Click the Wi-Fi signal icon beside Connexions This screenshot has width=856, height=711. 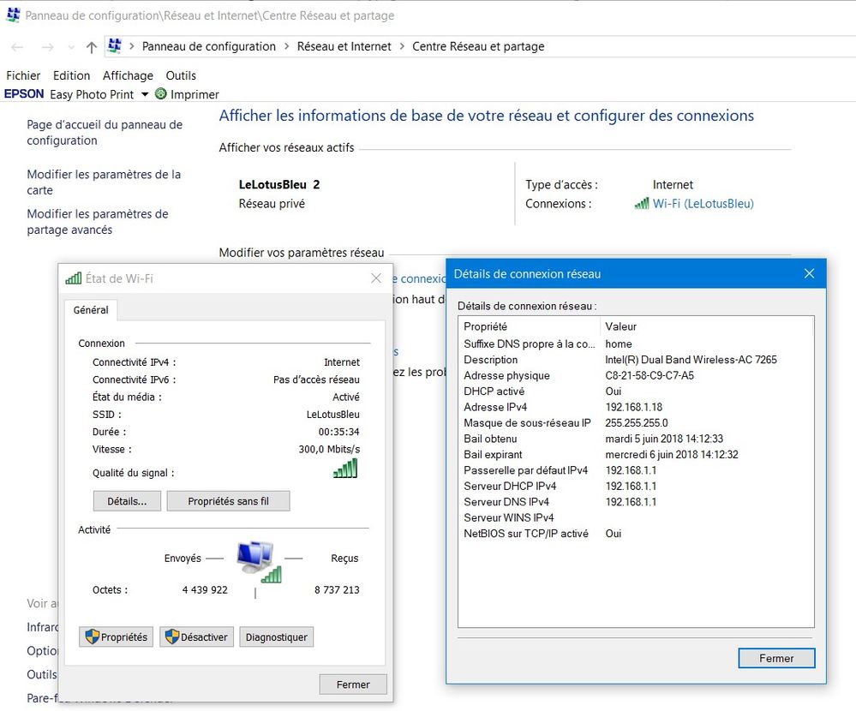642,204
